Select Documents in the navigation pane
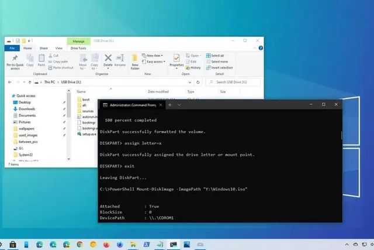374x250 pixels. 25,115
